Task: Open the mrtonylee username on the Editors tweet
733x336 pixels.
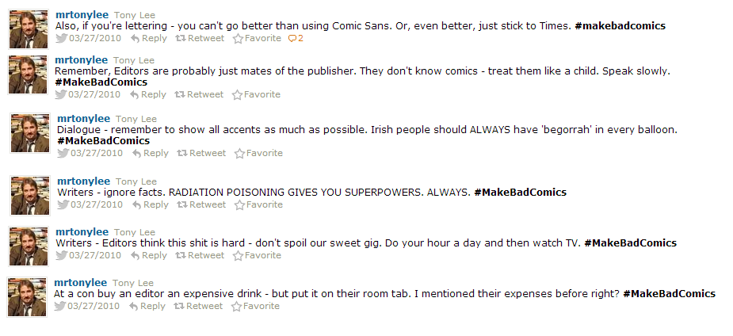Action: point(81,59)
